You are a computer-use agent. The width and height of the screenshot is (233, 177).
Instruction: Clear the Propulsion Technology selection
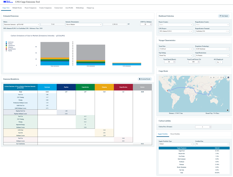coord(226,49)
